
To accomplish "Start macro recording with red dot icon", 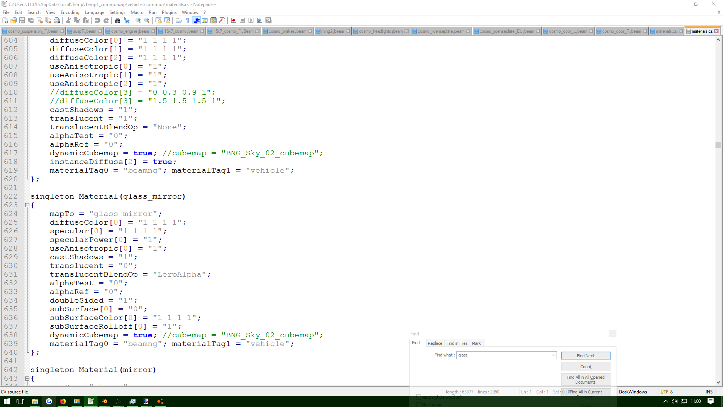I will (x=233, y=20).
